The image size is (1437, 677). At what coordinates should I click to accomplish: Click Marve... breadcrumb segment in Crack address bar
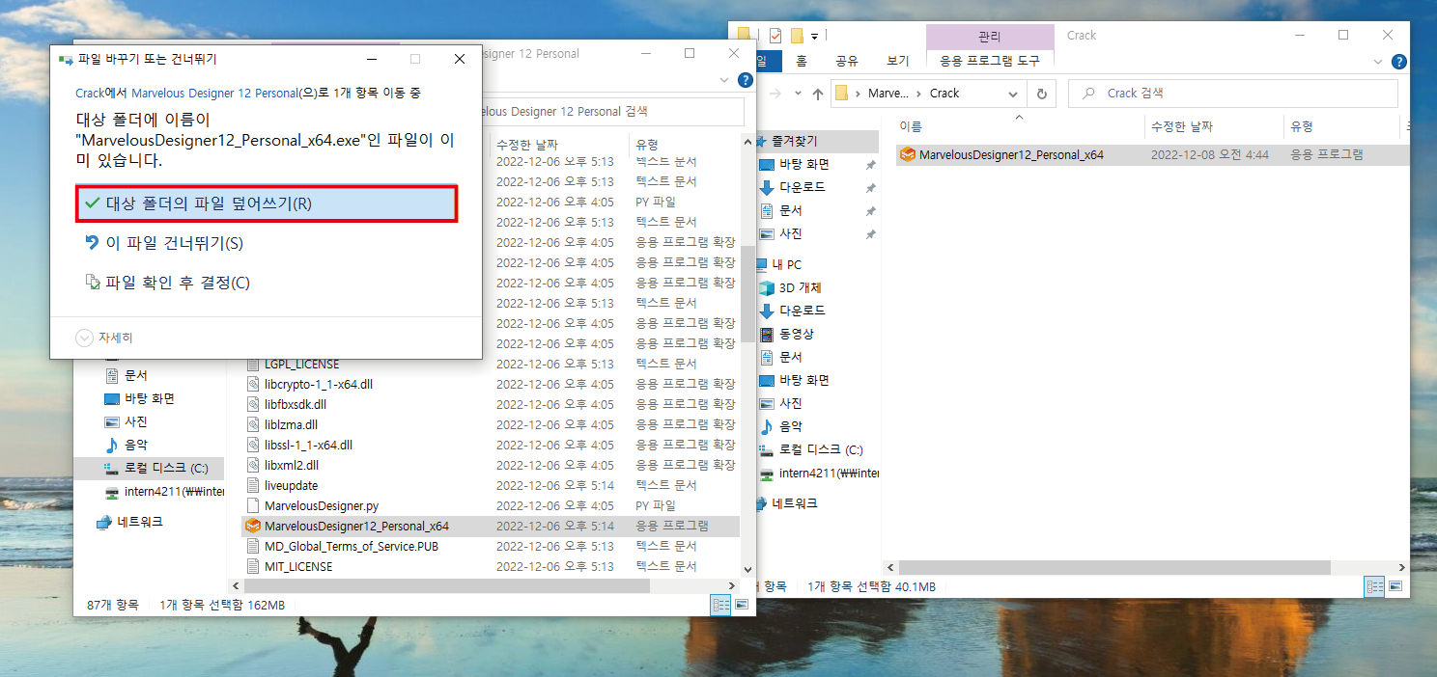coord(888,94)
